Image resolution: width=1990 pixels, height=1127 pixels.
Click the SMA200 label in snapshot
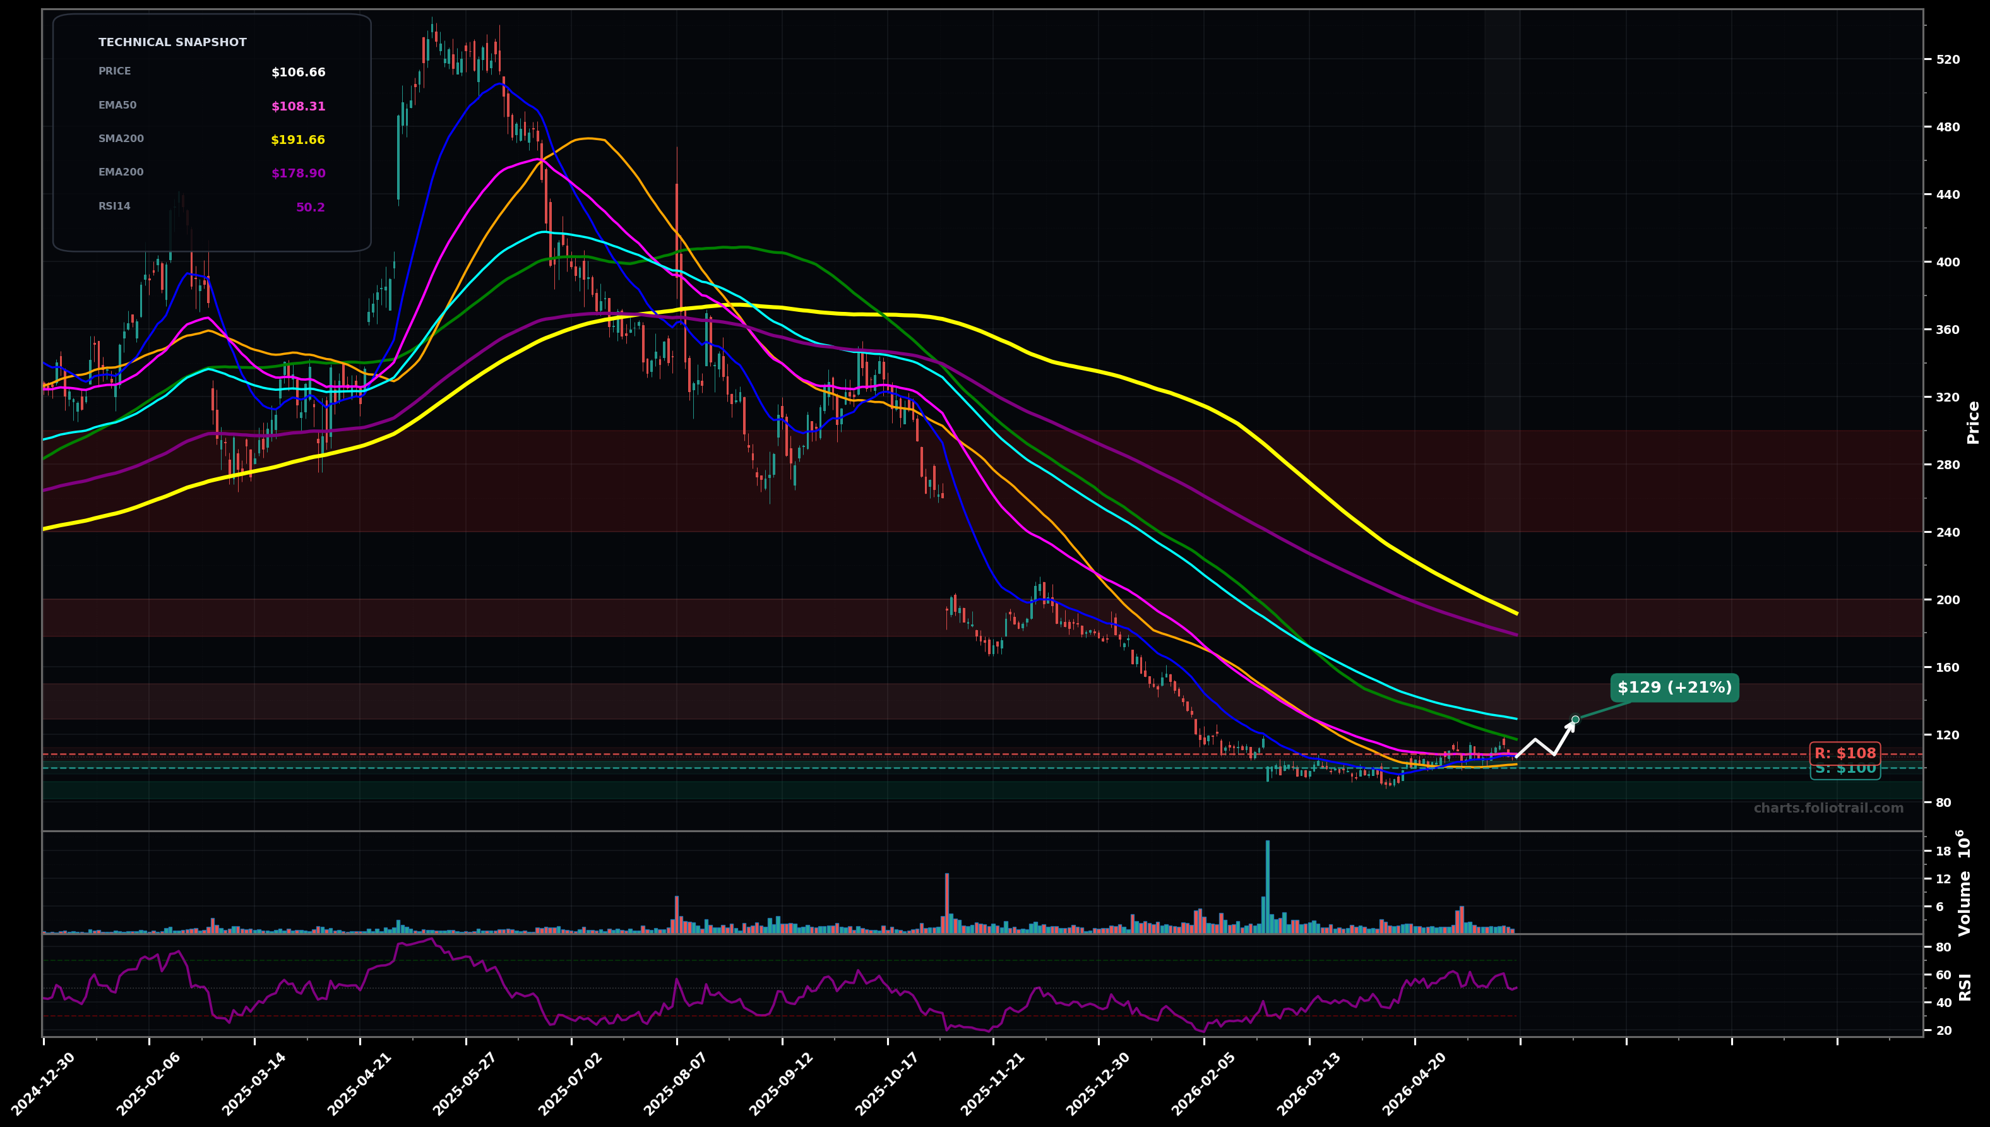(x=121, y=138)
